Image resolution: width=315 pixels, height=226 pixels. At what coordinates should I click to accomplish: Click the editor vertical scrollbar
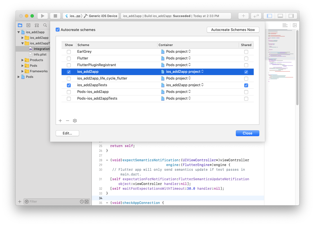coord(298,68)
